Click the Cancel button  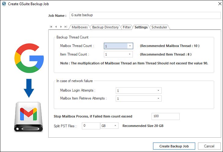click(209, 146)
